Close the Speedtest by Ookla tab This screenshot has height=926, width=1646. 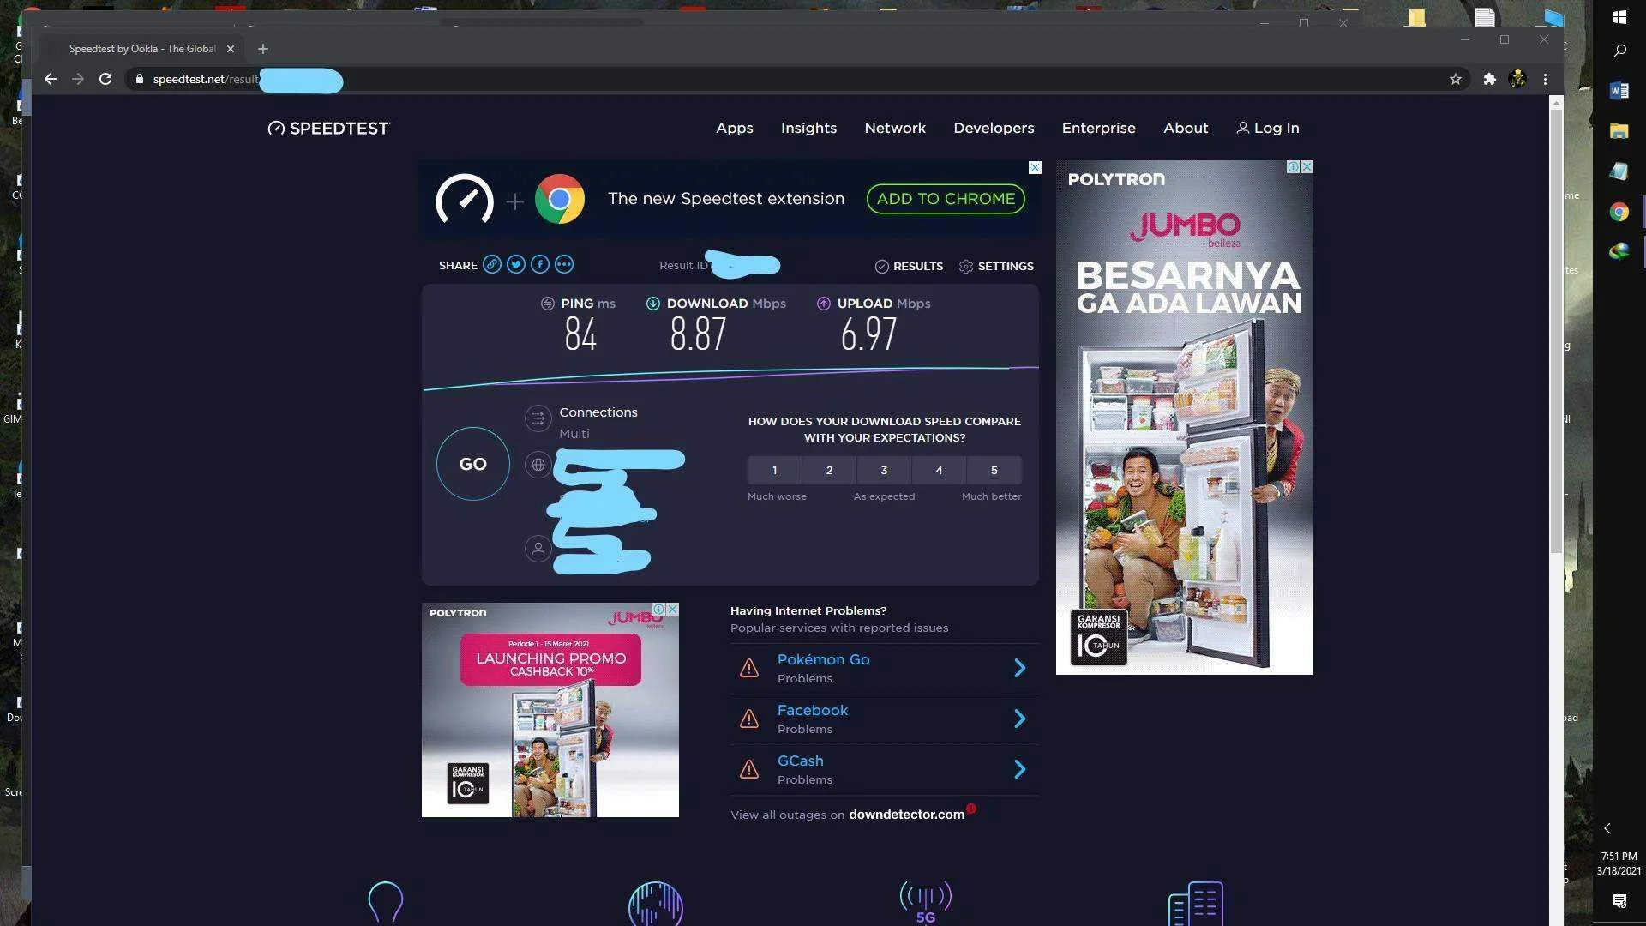(230, 49)
